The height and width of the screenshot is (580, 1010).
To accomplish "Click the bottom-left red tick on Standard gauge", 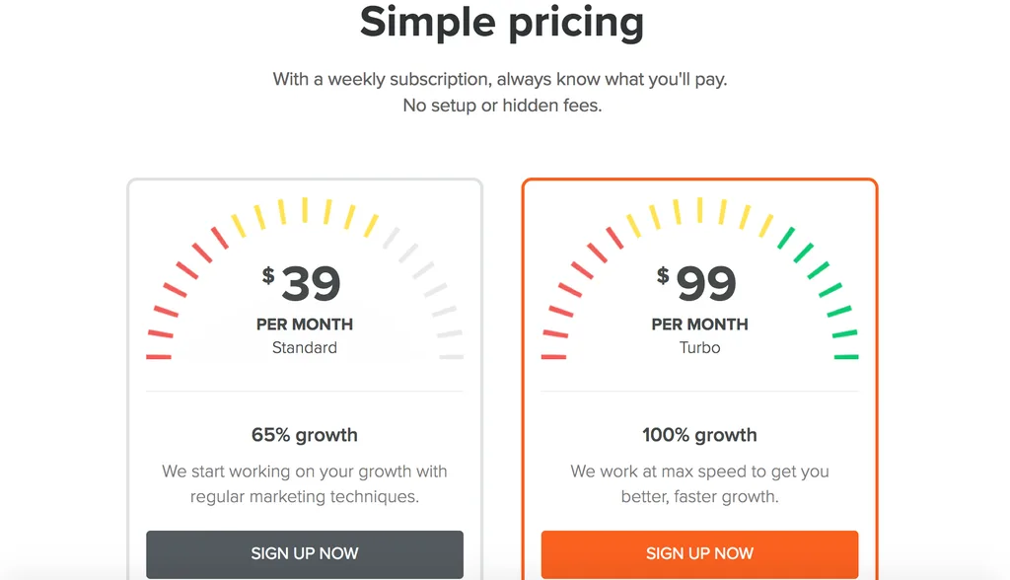I will point(159,356).
